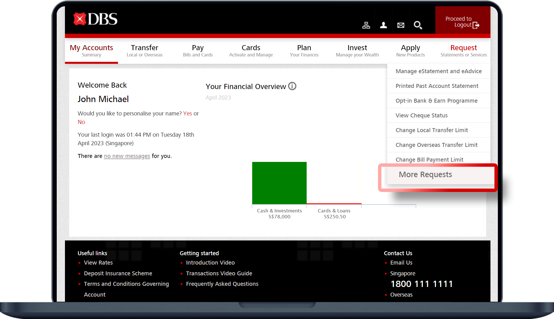Click the green Cash & Investments bar
The height and width of the screenshot is (319, 554).
[x=279, y=183]
